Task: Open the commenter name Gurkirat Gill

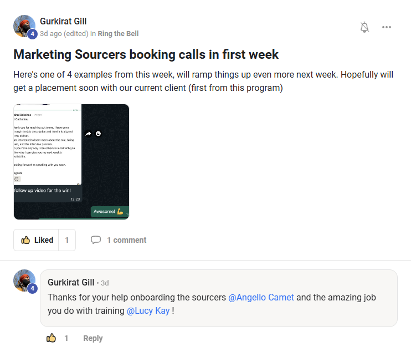Action: click(x=71, y=282)
